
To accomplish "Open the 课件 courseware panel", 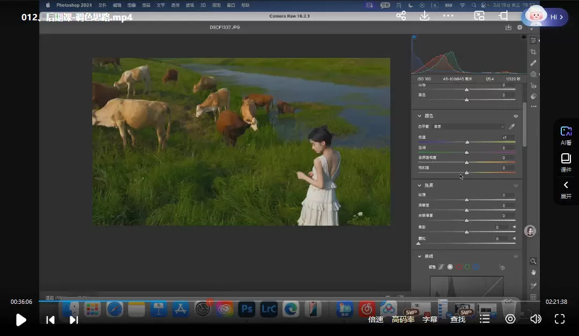I will pos(566,163).
